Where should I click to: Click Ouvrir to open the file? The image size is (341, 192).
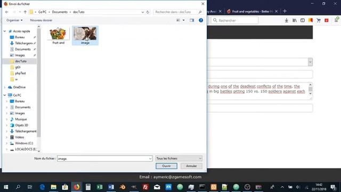166,166
